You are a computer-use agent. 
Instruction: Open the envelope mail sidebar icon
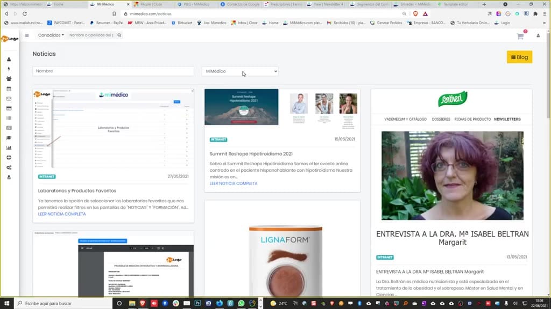tap(9, 99)
